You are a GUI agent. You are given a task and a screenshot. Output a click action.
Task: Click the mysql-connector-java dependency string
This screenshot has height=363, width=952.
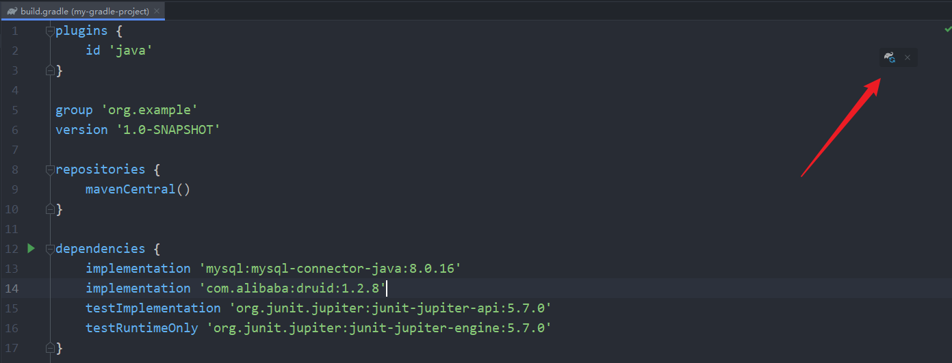(329, 269)
